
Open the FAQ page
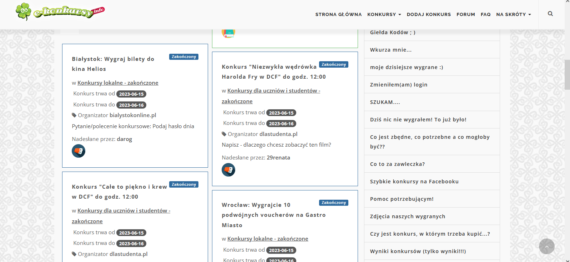pos(485,15)
